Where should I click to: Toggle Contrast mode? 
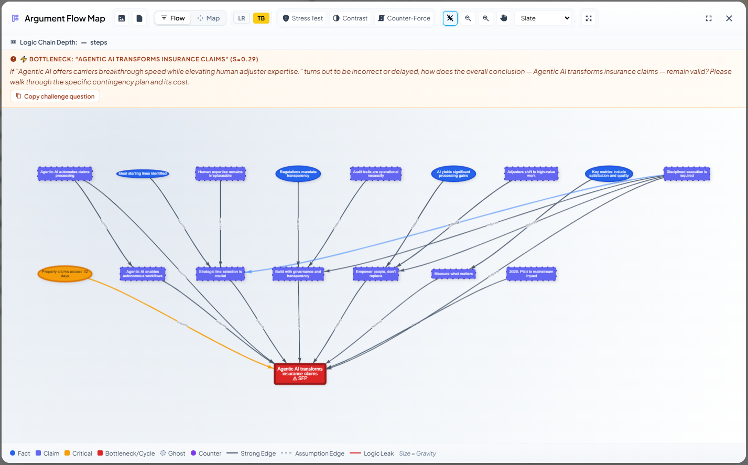350,18
